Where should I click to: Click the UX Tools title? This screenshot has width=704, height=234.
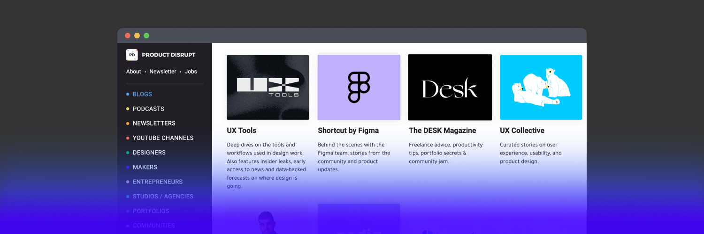[x=242, y=131]
